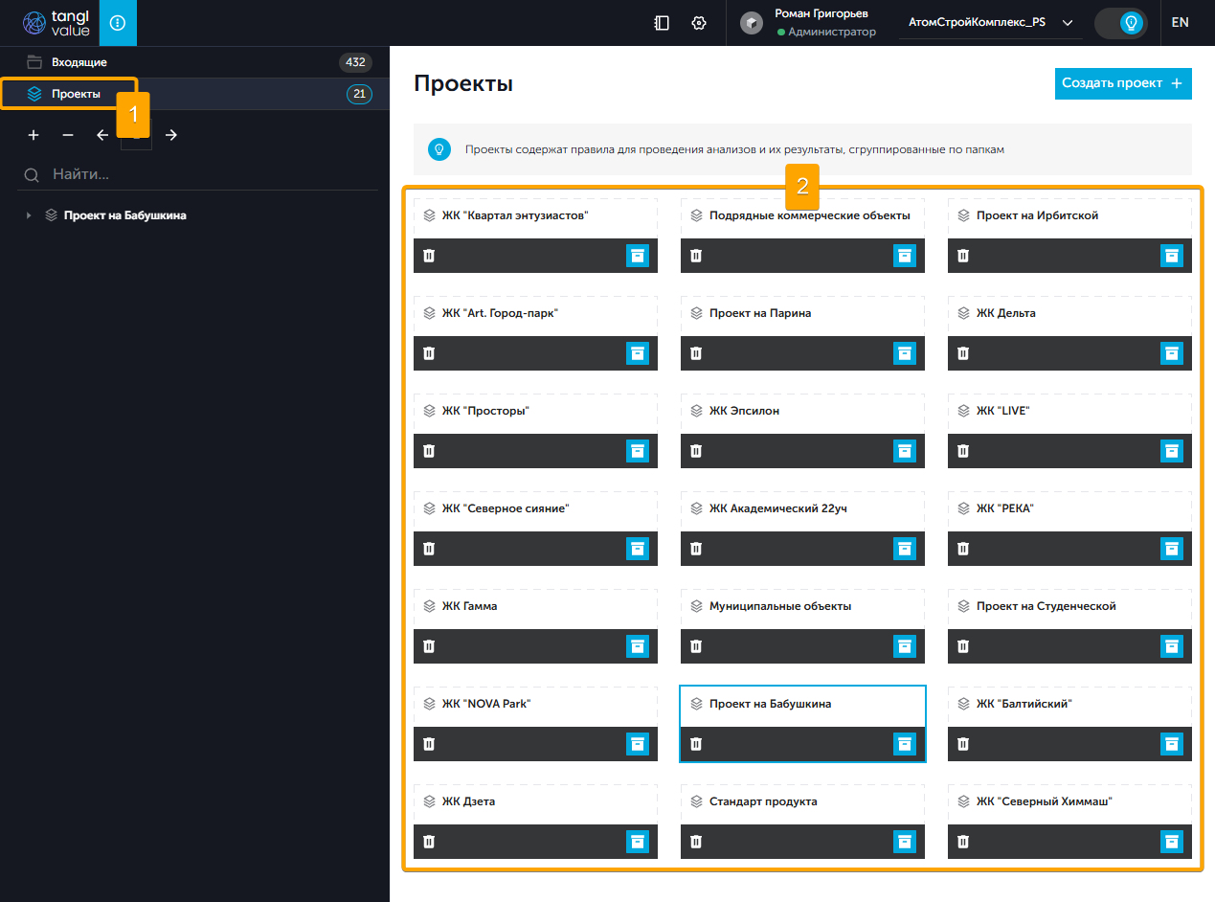Open the documentation panel icon in header
This screenshot has height=902, width=1215.
tap(662, 23)
